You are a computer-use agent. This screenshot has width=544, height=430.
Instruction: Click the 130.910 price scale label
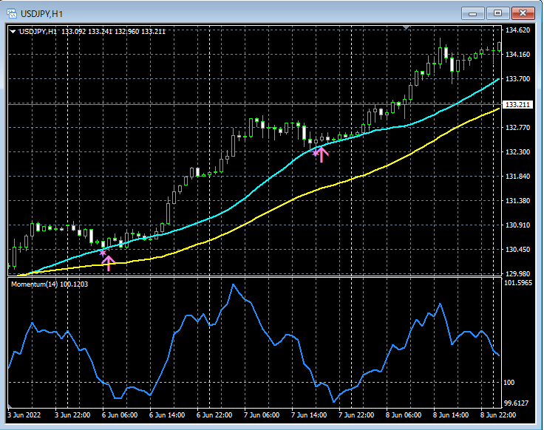pos(517,225)
